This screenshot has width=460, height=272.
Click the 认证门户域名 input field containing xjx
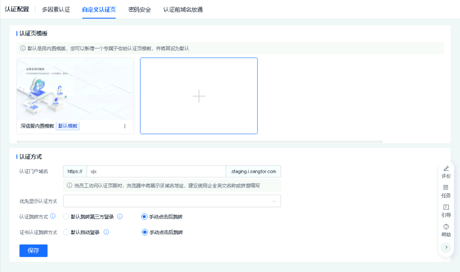(156, 171)
